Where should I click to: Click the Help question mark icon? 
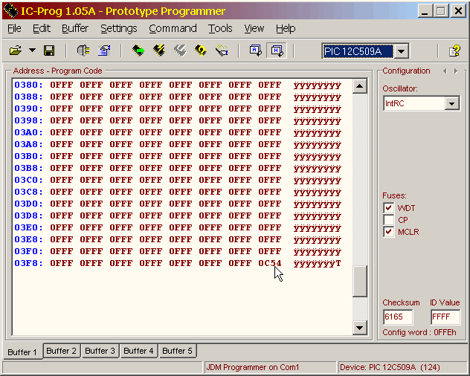pos(454,51)
